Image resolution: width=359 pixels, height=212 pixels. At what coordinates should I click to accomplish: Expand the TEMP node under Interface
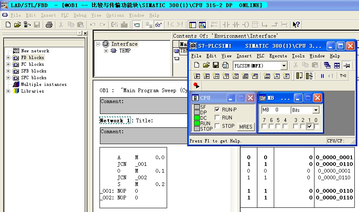(106, 51)
